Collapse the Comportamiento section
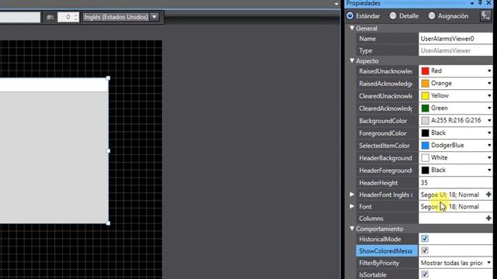Viewport: 497px width, 279px height. 352,229
